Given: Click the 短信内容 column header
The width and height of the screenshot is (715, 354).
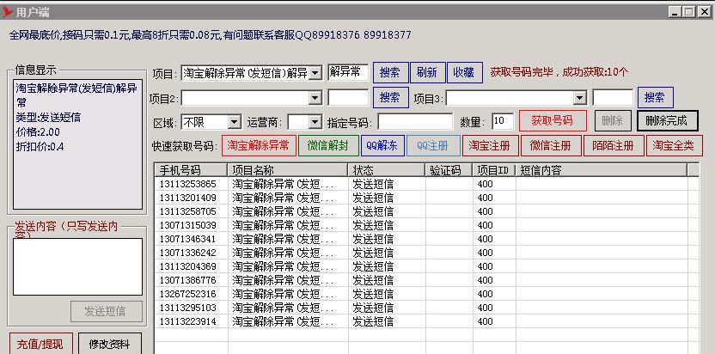Looking at the screenshot, I should coord(601,170).
